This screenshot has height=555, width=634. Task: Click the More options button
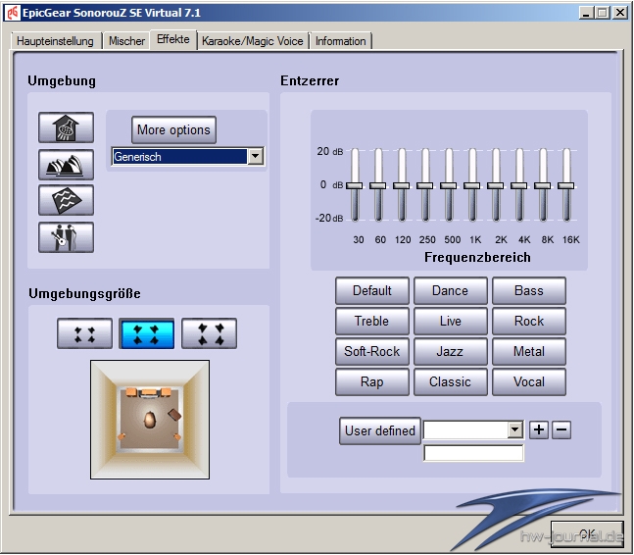[173, 129]
